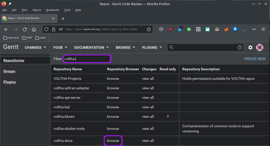Open the Firefox hamburger menu
The height and width of the screenshot is (146, 270).
(x=263, y=29)
